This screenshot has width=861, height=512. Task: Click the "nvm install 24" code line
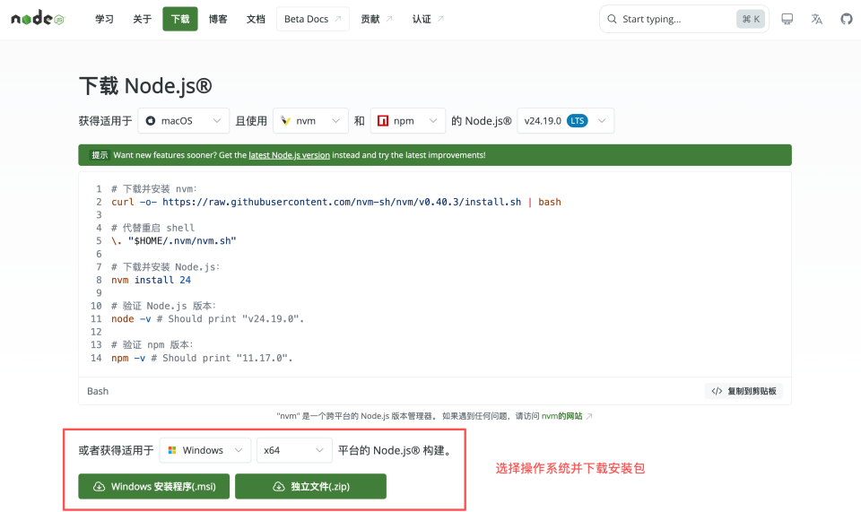point(151,280)
